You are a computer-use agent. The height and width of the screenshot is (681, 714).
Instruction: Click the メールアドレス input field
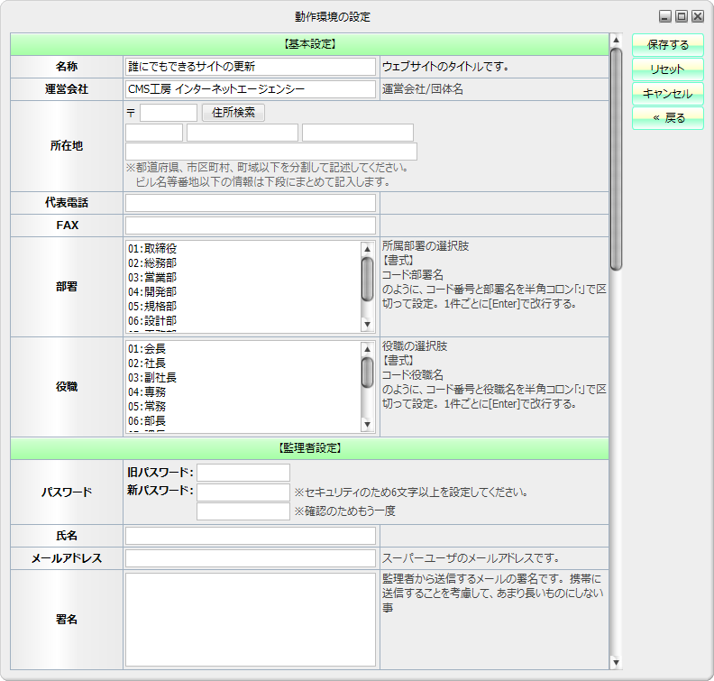[250, 558]
